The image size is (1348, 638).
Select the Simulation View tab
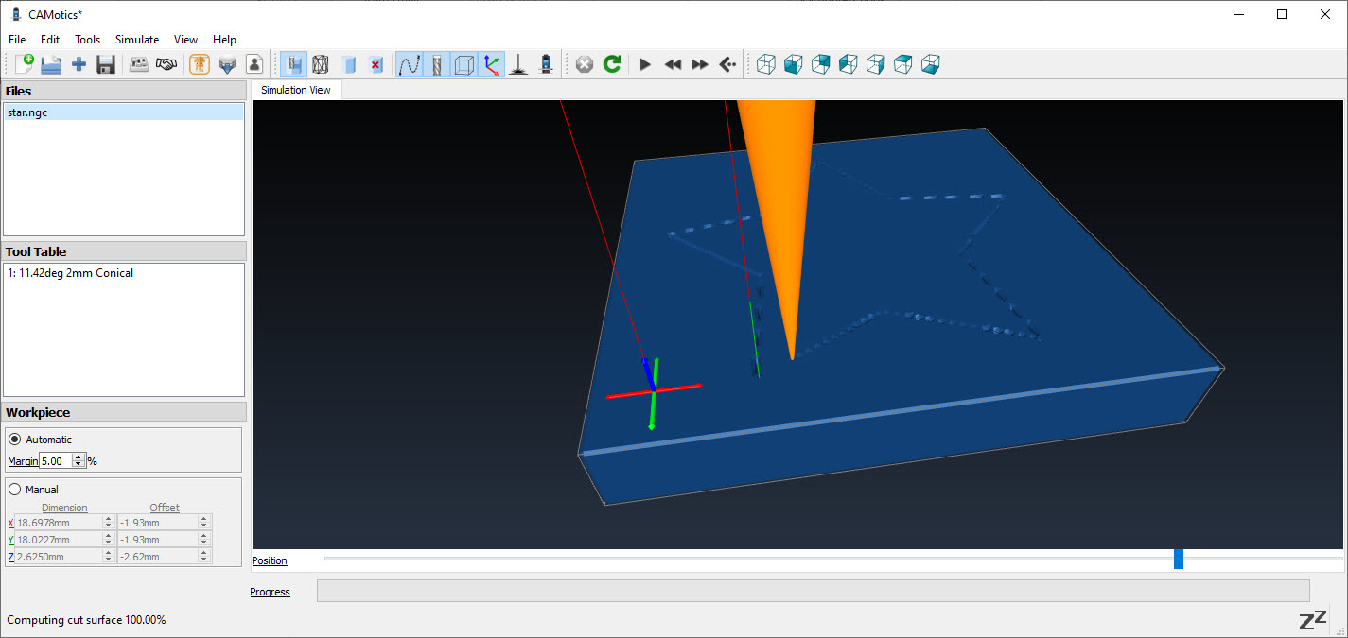[296, 90]
